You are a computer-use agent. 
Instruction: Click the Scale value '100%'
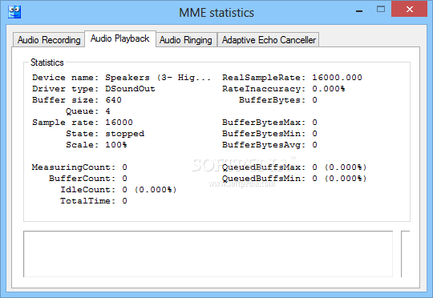point(116,145)
